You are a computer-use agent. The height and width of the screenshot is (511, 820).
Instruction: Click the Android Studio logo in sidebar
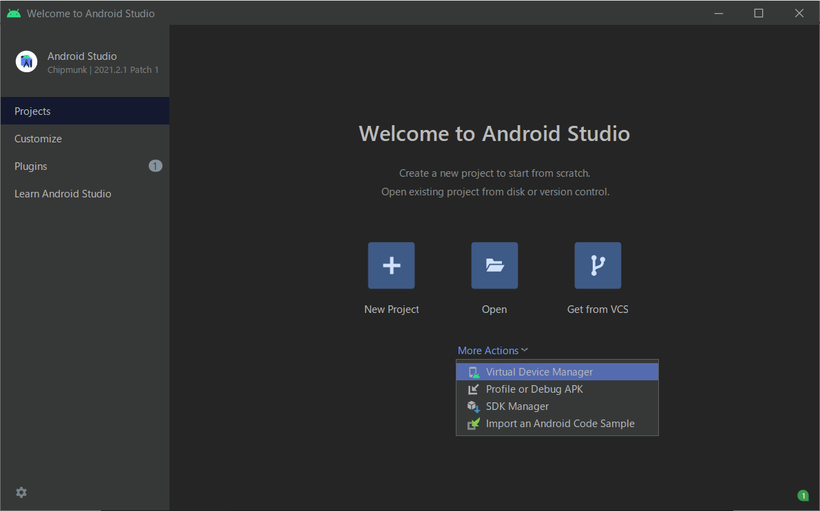click(27, 62)
